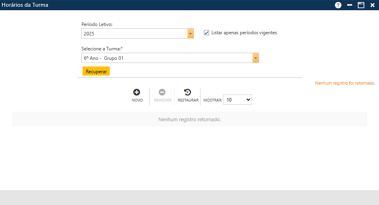
Task: Expand the Período Letivo dropdown arrow
Action: [x=191, y=34]
